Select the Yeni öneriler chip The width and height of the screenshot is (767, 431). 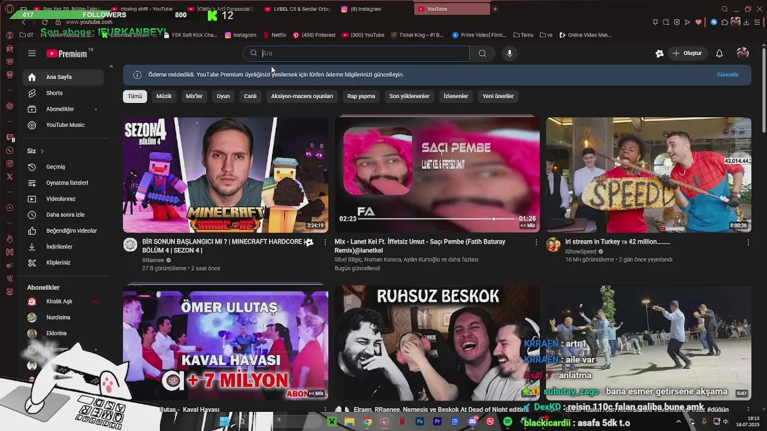(498, 96)
